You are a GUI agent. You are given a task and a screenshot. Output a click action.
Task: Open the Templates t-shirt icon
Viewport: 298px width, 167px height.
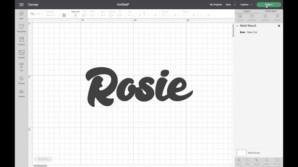(x=21, y=26)
